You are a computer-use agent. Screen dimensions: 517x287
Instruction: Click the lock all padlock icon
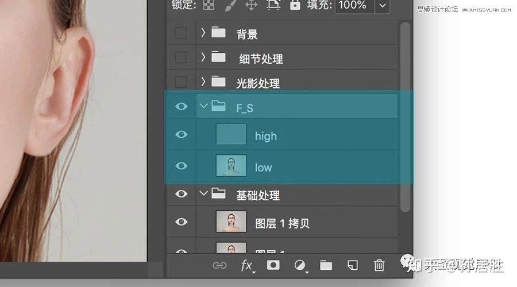click(295, 4)
